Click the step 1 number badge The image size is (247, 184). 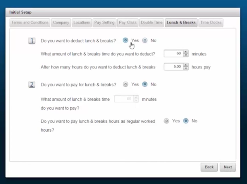pyautogui.click(x=32, y=41)
